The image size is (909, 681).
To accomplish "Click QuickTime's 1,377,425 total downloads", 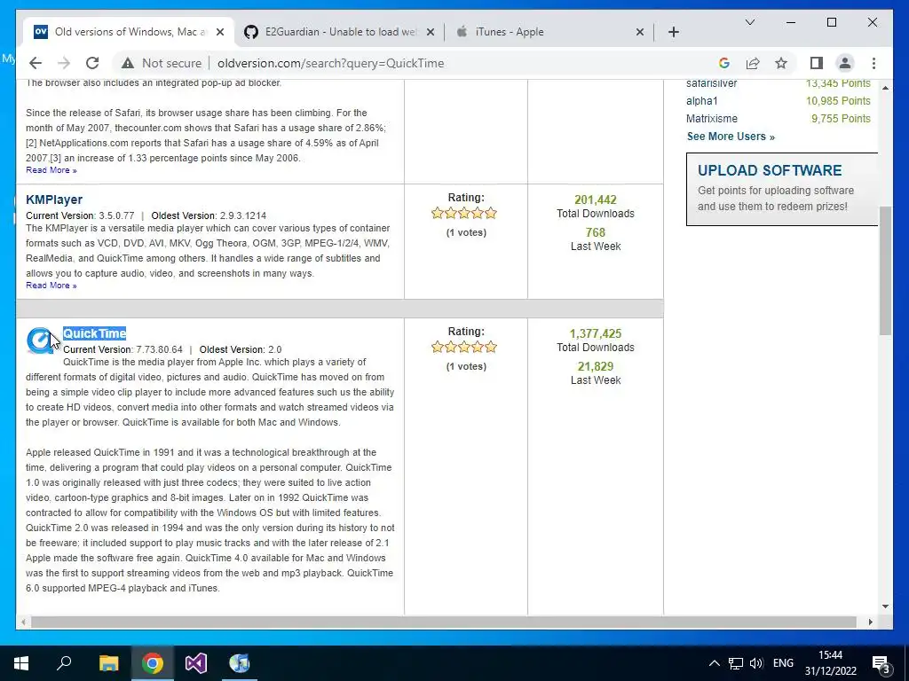I will pos(596,333).
